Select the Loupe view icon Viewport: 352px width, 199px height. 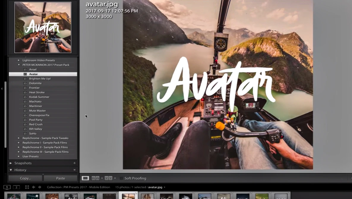pyautogui.click(x=85, y=179)
